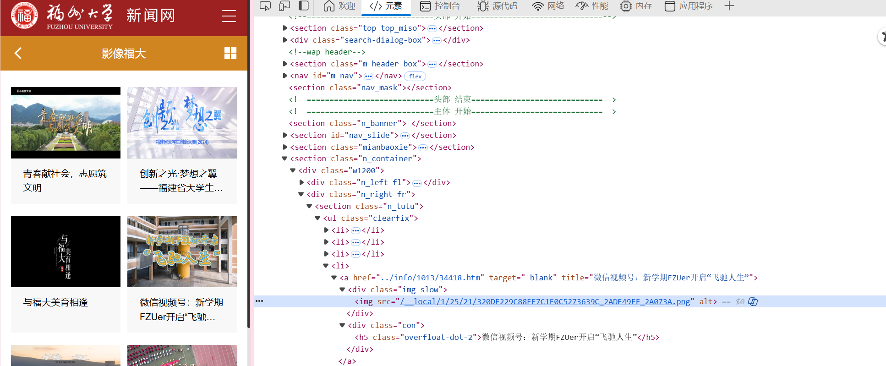886x366 pixels.
Task: Select the h5 overfloat-dot-2 line
Action: pos(507,337)
